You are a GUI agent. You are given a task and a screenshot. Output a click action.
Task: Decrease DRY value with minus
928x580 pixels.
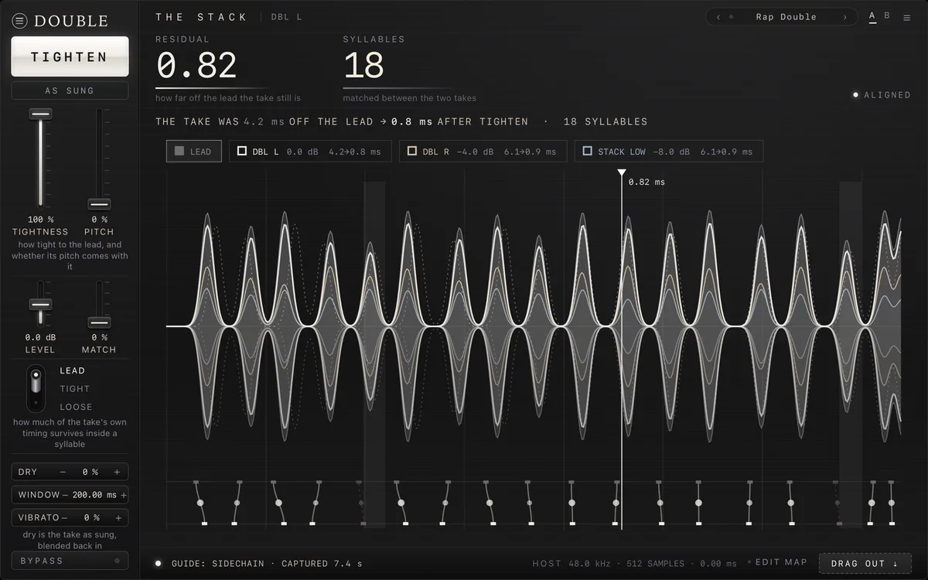64,472
